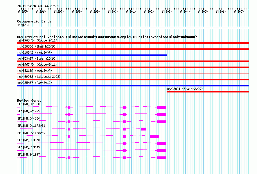This screenshot has height=174, width=257.
Task: Open nsv832189 (Wong2007) variant label
Action: click(35, 71)
